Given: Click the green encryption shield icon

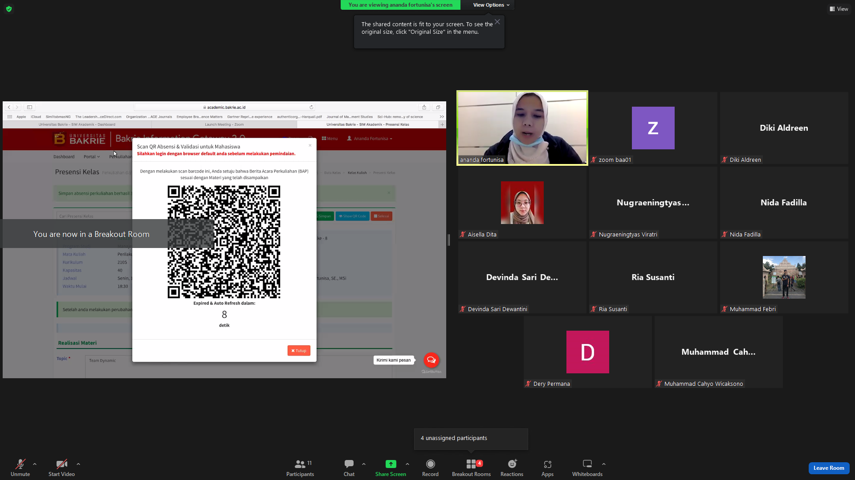Looking at the screenshot, I should tap(9, 9).
